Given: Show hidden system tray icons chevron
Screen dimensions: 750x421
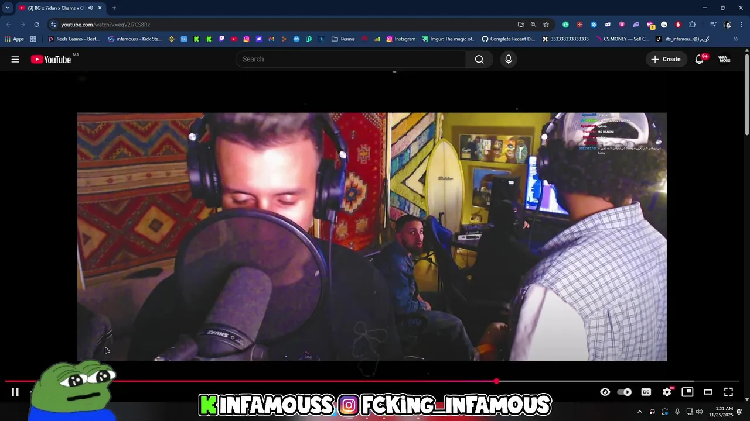Looking at the screenshot, I should click(x=639, y=412).
